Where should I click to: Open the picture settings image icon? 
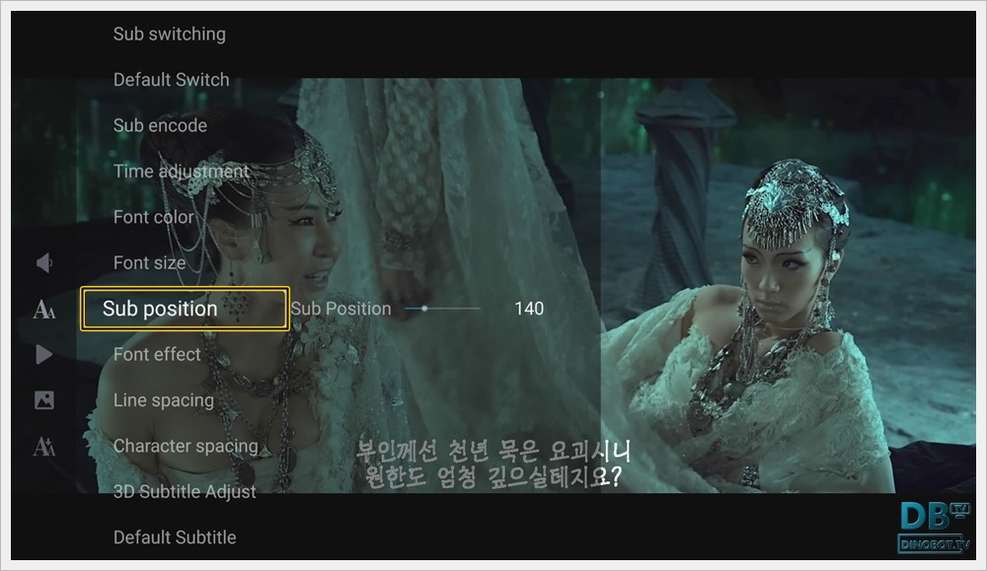[44, 400]
